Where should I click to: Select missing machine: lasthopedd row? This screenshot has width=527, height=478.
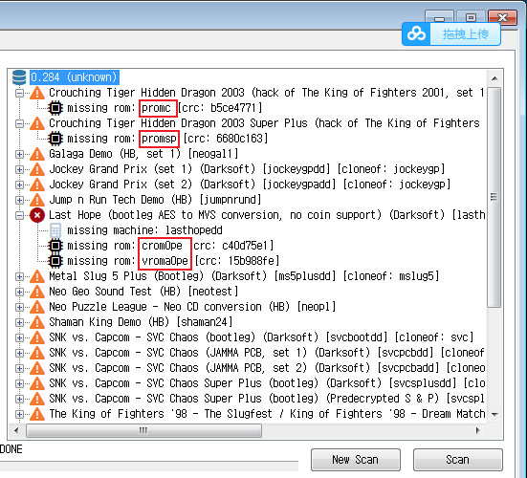point(144,230)
